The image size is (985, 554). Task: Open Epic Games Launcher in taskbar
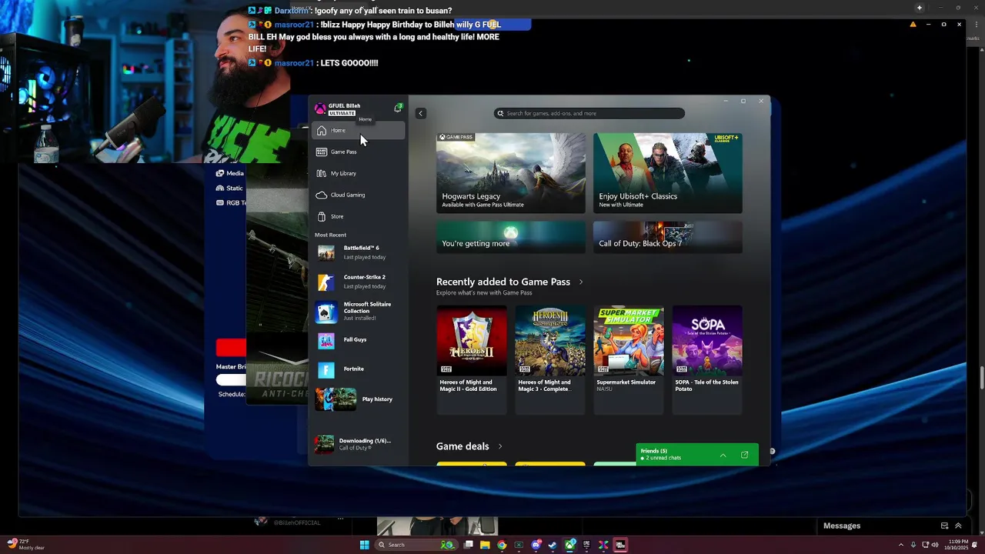point(586,545)
